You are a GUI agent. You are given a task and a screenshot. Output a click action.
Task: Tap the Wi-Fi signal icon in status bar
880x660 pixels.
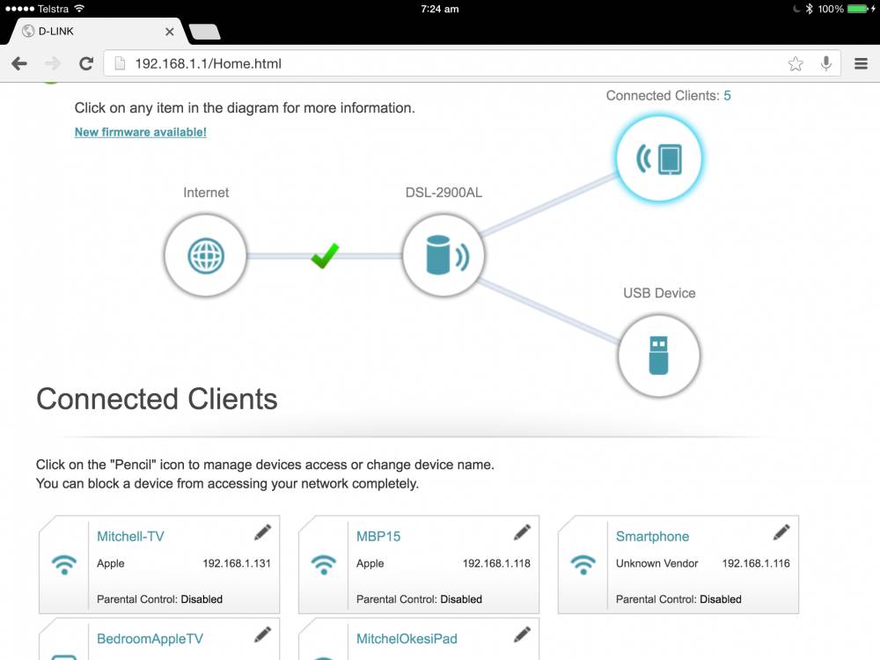click(79, 9)
